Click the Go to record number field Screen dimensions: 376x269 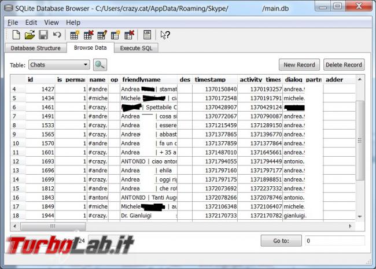click(x=335, y=241)
